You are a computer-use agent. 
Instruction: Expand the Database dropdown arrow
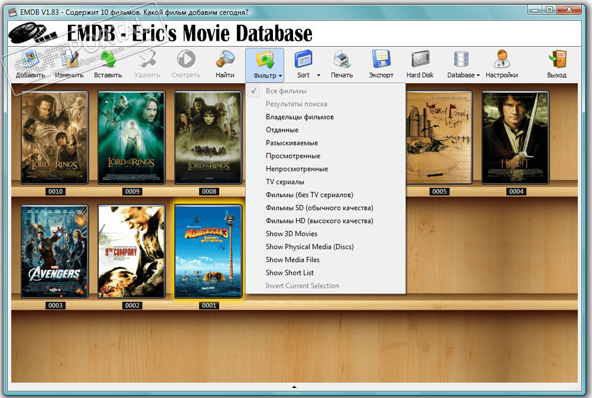[x=478, y=76]
